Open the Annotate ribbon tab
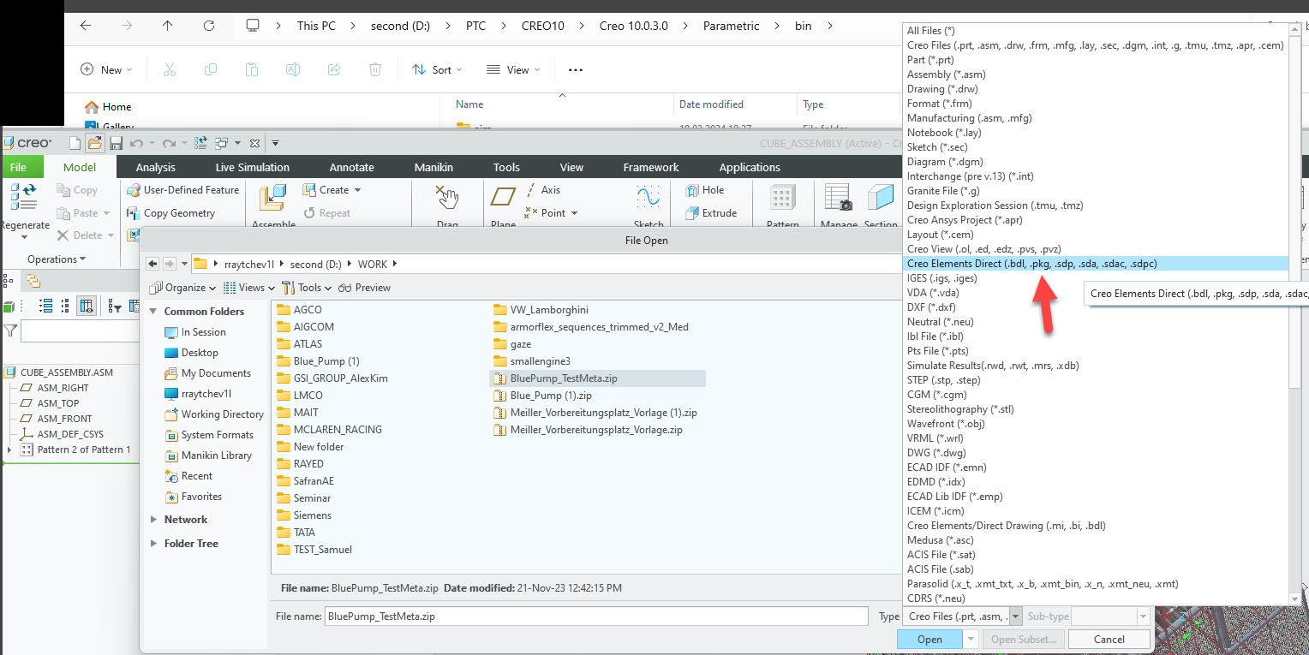This screenshot has height=655, width=1309. tap(351, 166)
